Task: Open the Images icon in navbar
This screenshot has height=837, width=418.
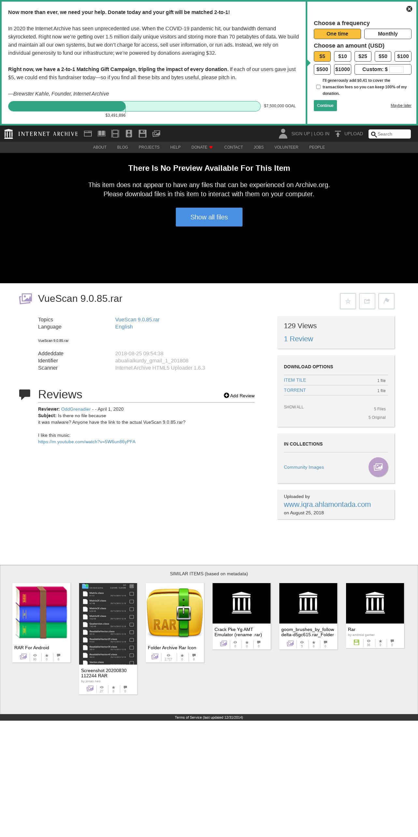Action: (x=156, y=134)
